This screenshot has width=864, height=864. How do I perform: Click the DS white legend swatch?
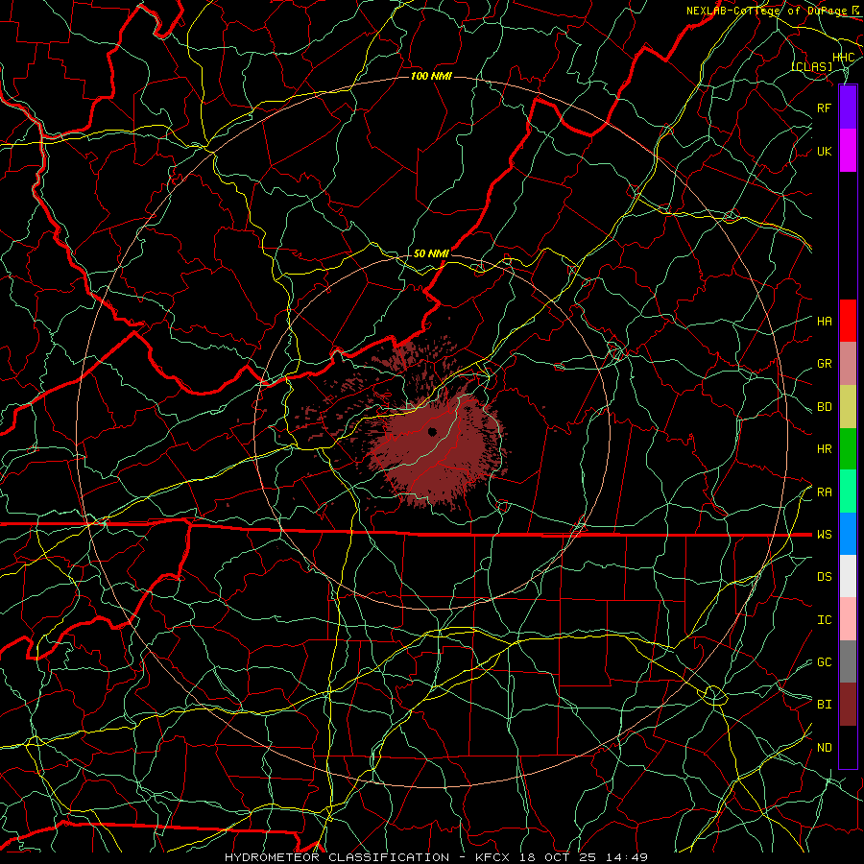848,576
